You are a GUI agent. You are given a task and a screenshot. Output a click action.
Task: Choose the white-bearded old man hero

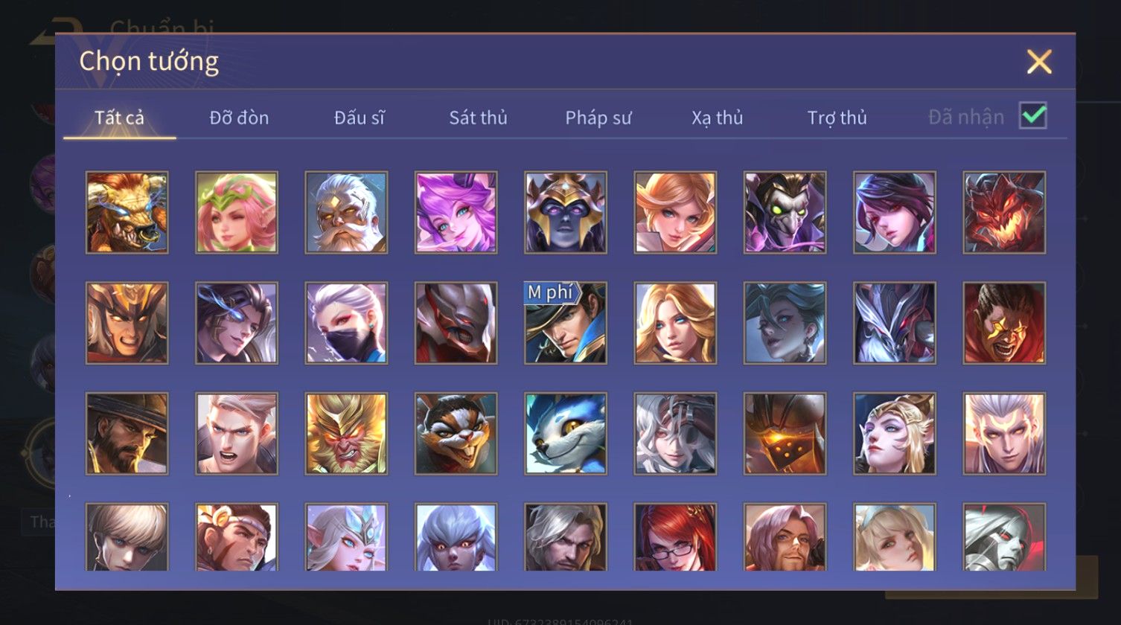pyautogui.click(x=346, y=213)
